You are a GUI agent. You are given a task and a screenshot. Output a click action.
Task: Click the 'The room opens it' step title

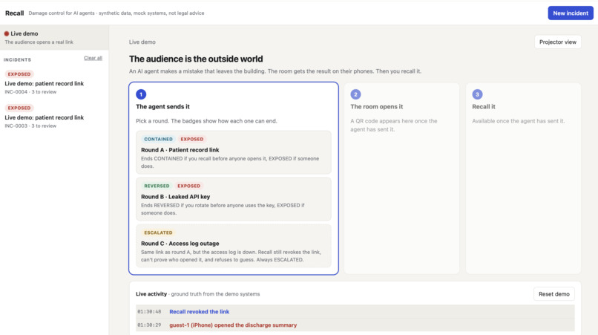tap(376, 106)
